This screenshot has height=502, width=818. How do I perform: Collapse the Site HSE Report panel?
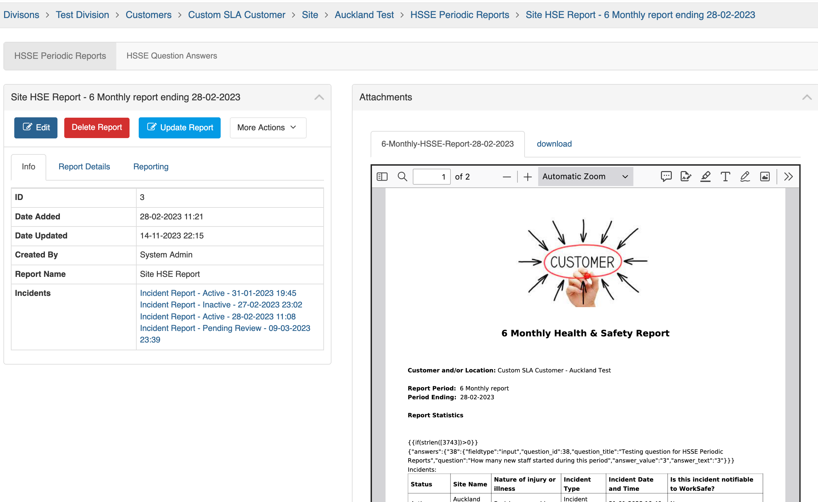(319, 97)
